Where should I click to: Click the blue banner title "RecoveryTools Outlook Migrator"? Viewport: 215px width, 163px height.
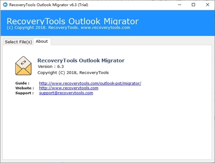click(73, 21)
